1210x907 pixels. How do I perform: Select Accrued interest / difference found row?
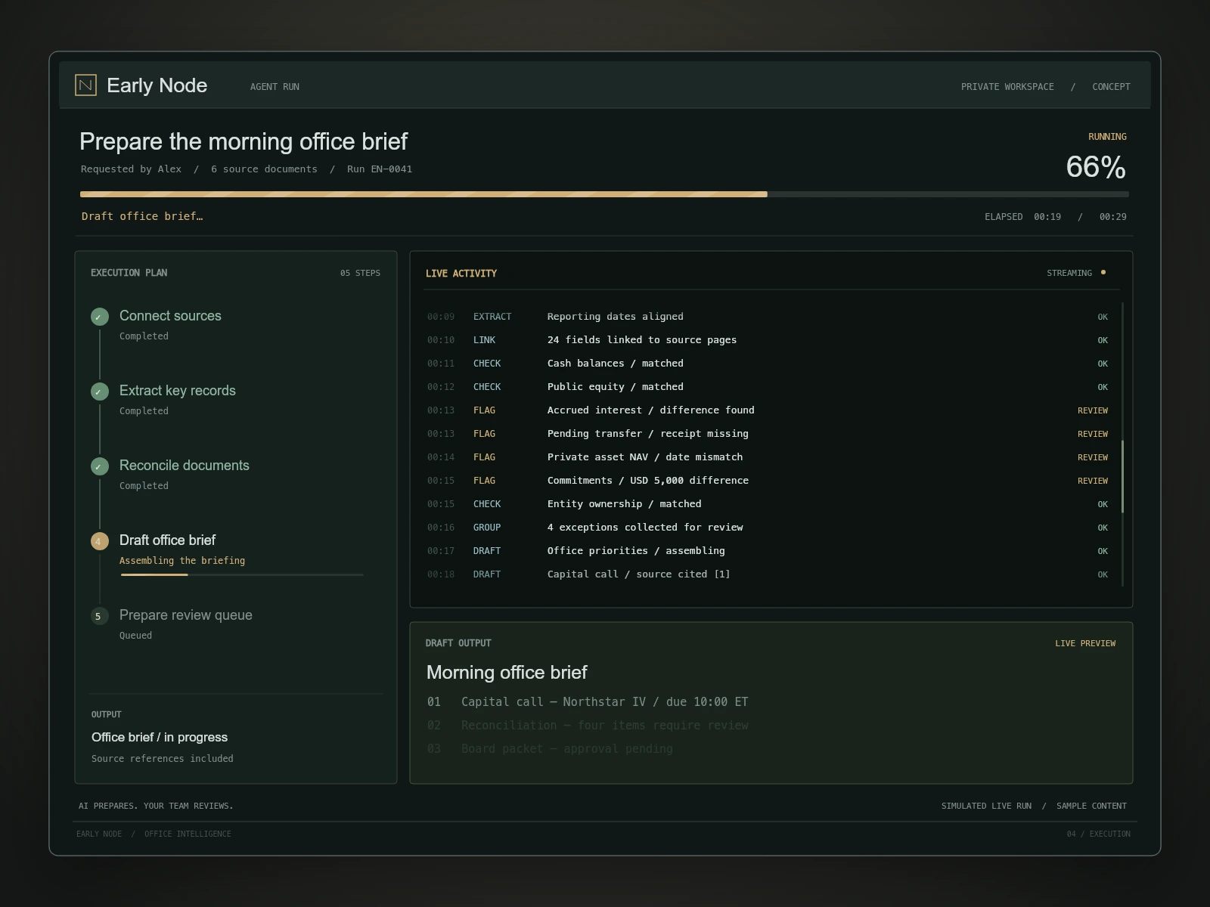[768, 410]
